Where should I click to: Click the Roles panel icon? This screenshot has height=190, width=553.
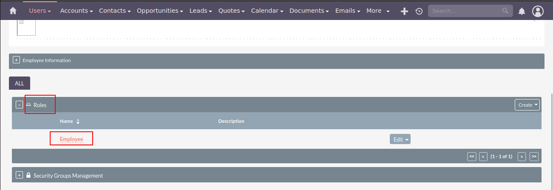28,105
